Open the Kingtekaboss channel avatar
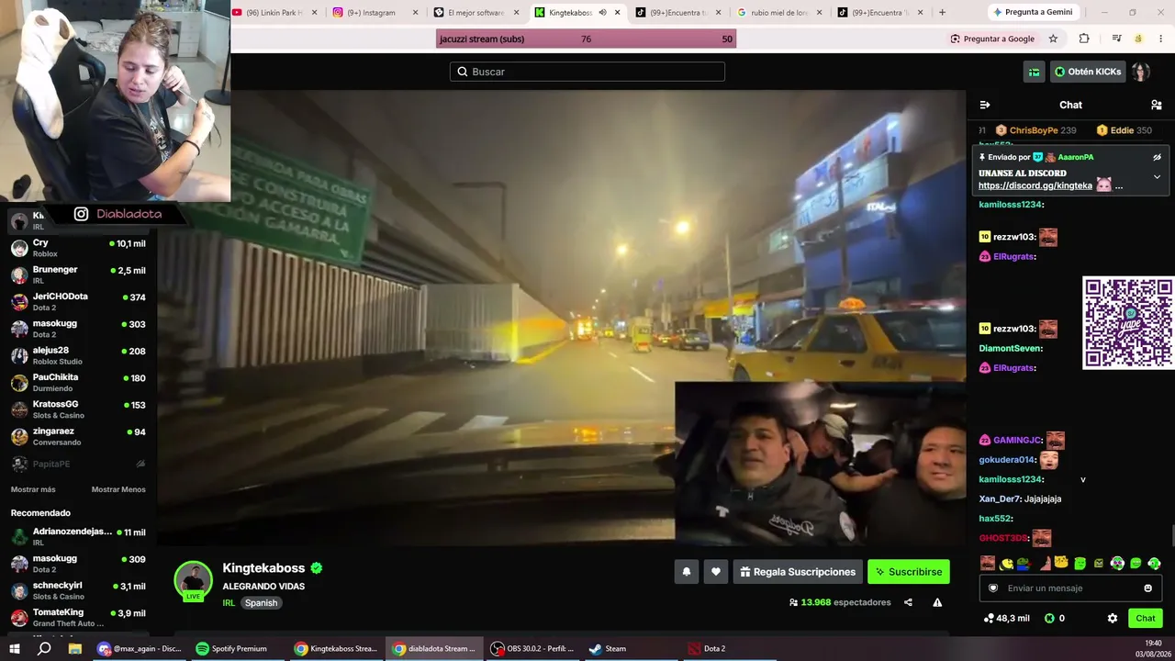The image size is (1175, 661). pyautogui.click(x=193, y=580)
